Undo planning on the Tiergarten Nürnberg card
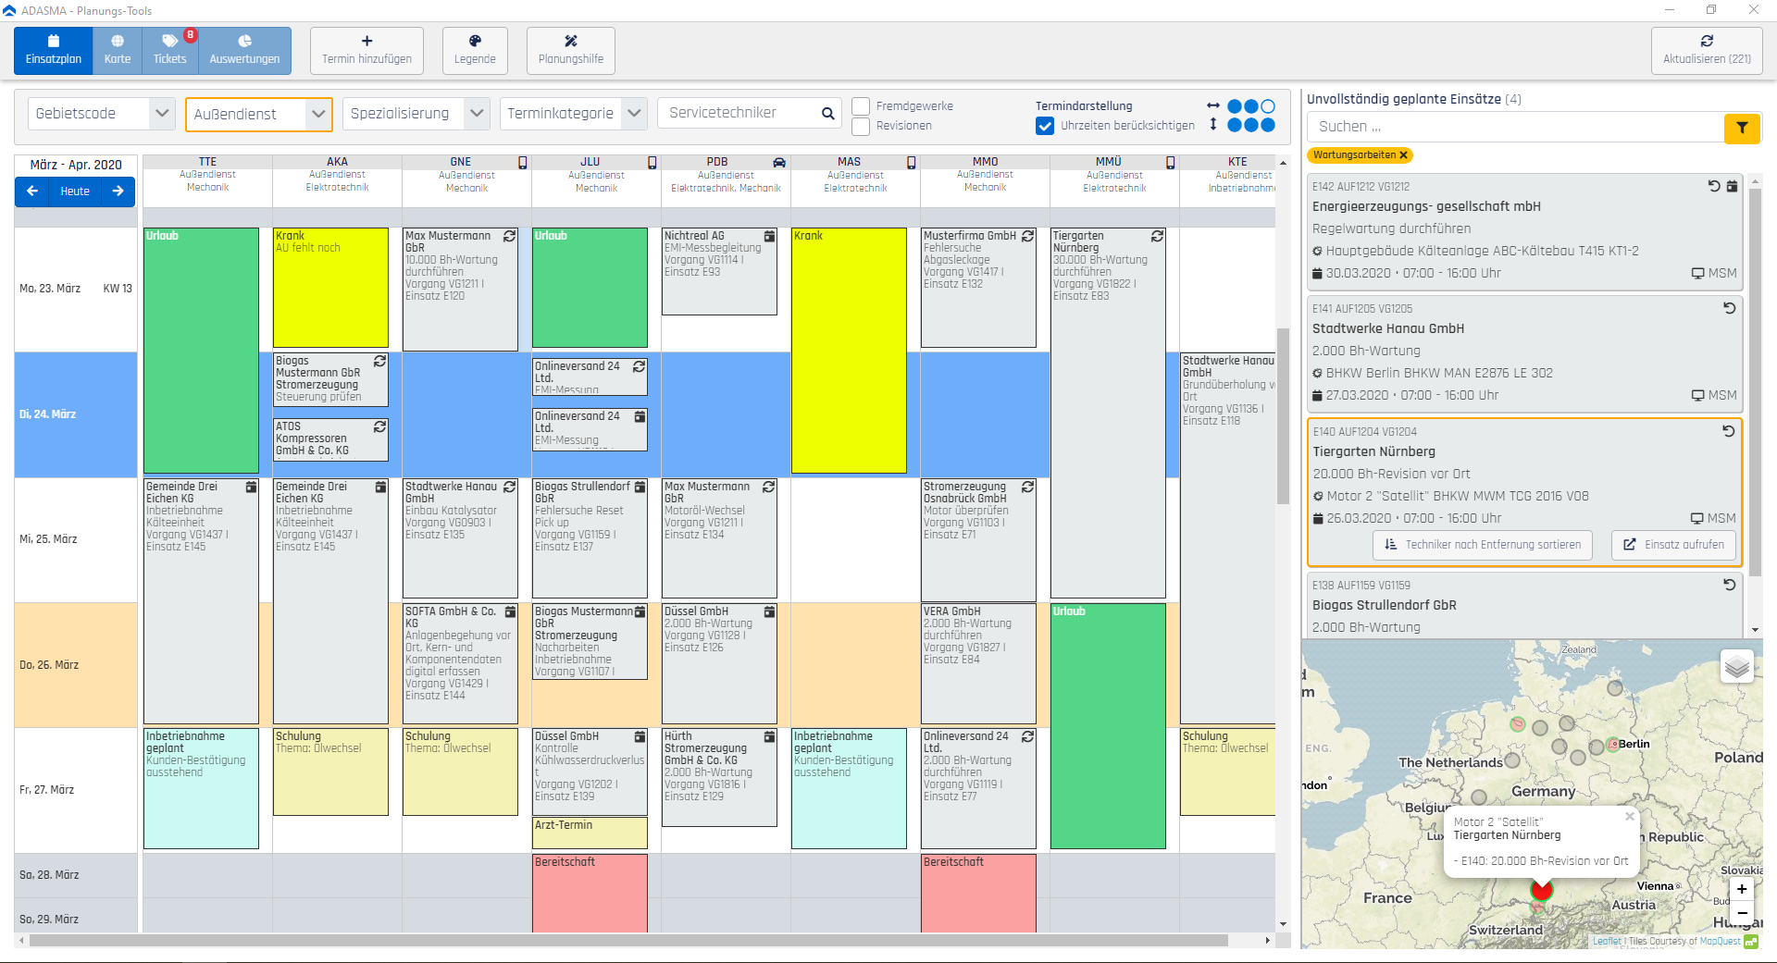The image size is (1777, 963). pyautogui.click(x=1729, y=431)
